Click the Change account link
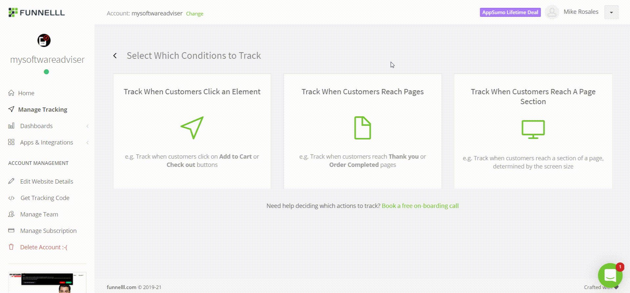The image size is (630, 293). tap(194, 14)
